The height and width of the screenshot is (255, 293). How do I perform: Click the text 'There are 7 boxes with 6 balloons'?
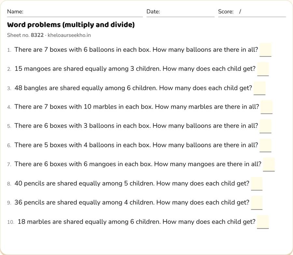pos(64,50)
